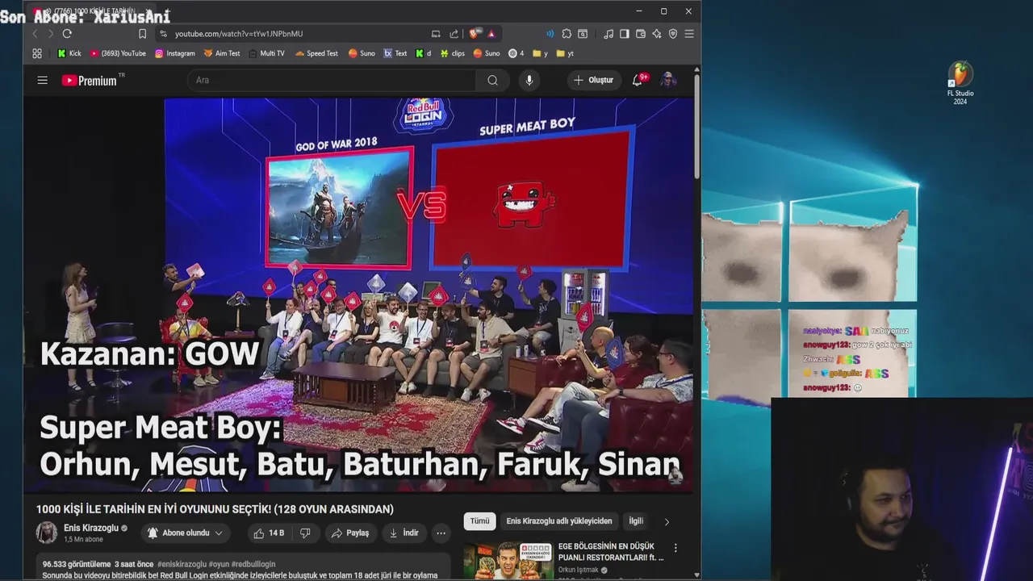Click the #eniskirazoglu hashtag

click(x=182, y=564)
